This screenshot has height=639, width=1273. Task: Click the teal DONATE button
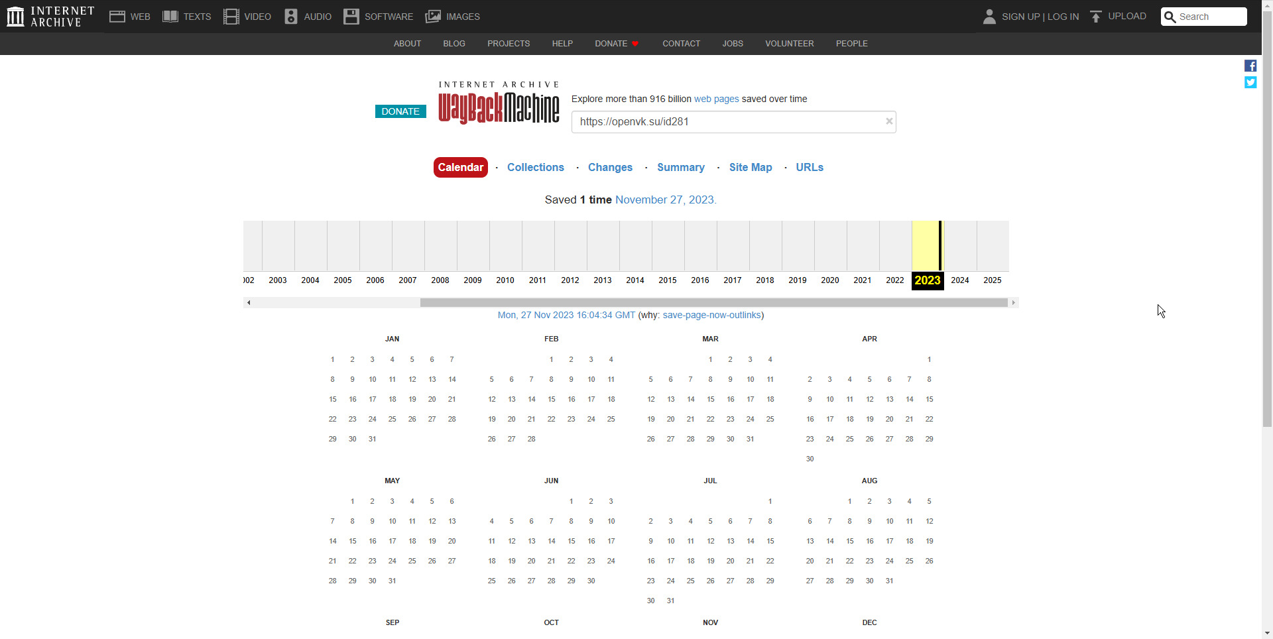pos(400,111)
